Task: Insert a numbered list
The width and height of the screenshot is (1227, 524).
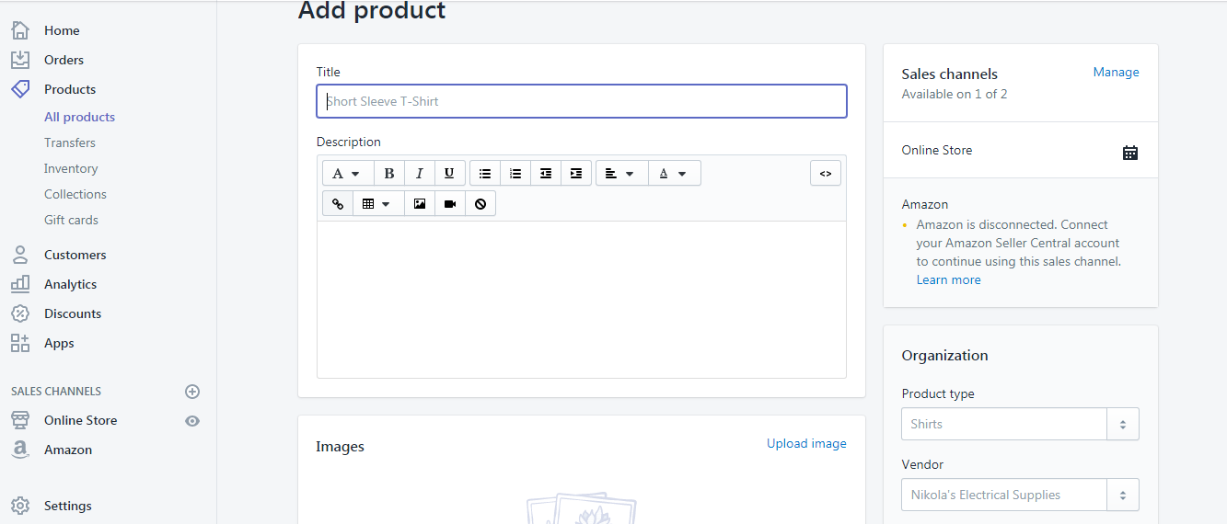Action: point(515,174)
